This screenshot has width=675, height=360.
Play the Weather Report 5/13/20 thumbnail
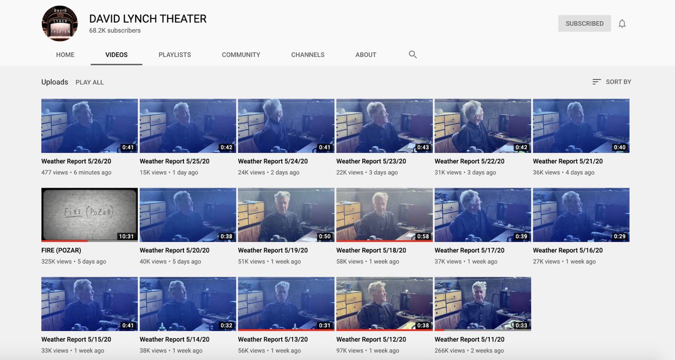286,304
